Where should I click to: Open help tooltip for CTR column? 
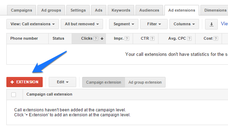click(x=152, y=39)
